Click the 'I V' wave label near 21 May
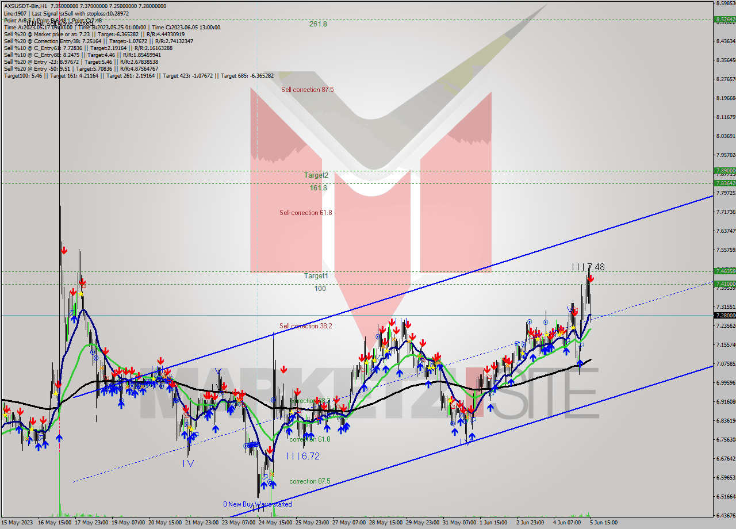This screenshot has width=736, height=529. [x=189, y=463]
